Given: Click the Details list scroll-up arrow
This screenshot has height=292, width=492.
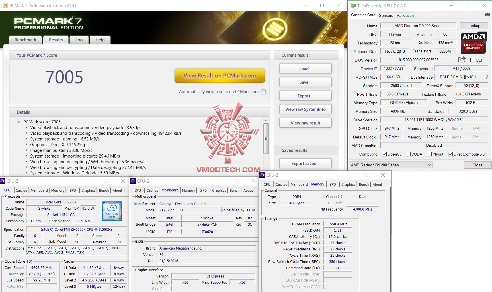Looking at the screenshot, I should 266,120.
